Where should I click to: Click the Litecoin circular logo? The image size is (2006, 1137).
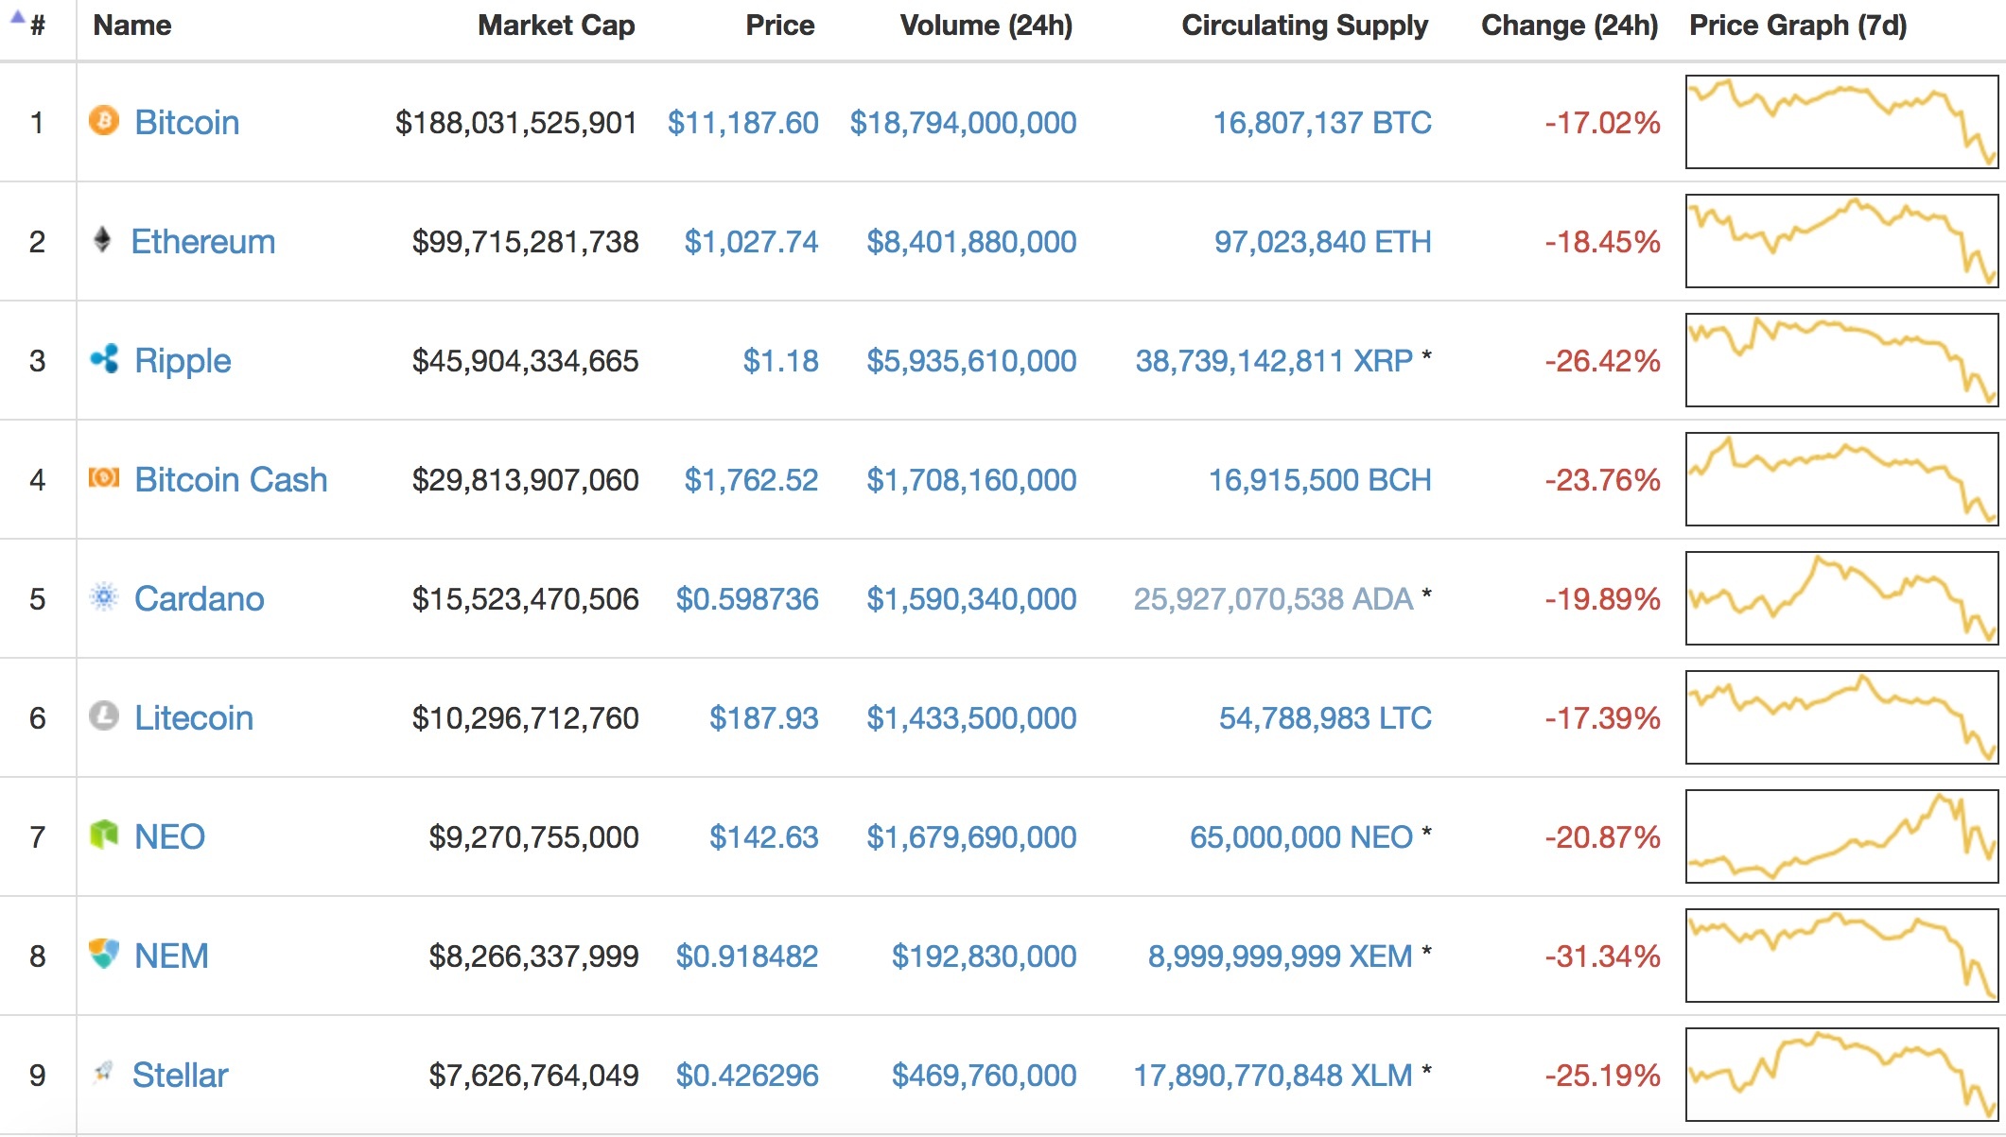click(105, 717)
